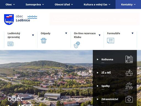Click the arrow before Spolky
141x106 pixels.
point(97,86)
